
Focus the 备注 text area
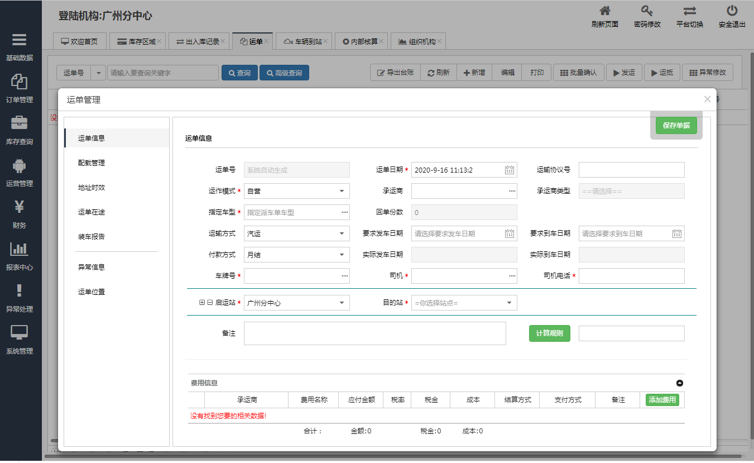point(375,333)
